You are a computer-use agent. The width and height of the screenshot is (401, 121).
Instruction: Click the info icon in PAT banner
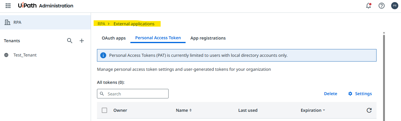click(103, 55)
